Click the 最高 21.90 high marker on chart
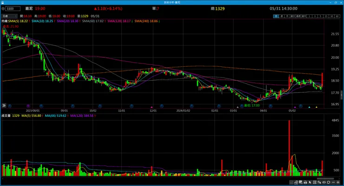 pos(11,26)
